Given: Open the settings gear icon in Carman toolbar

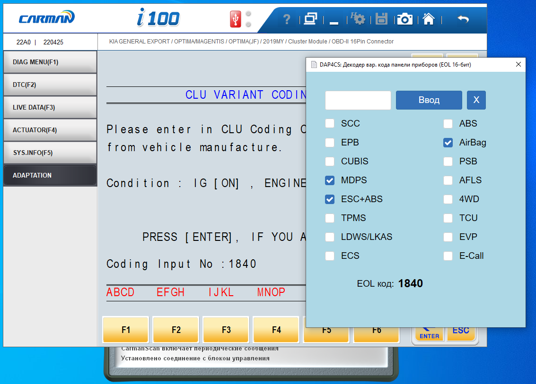Looking at the screenshot, I should [358, 19].
